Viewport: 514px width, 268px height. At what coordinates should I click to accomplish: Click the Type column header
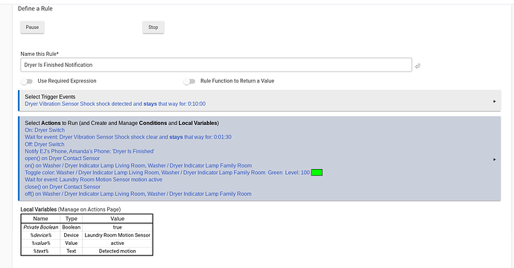71,219
